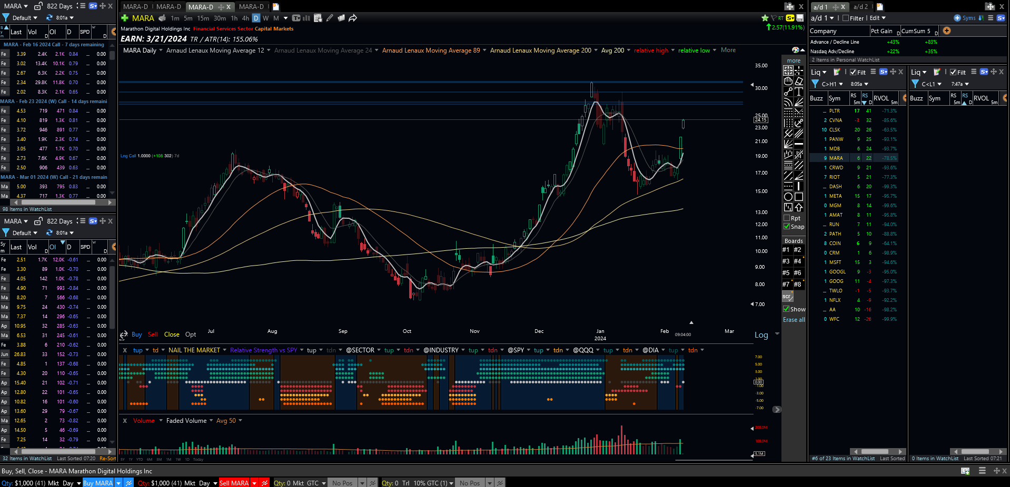This screenshot has width=1010, height=487.
Task: Pick the eraser drawing tool
Action: pyautogui.click(x=799, y=81)
